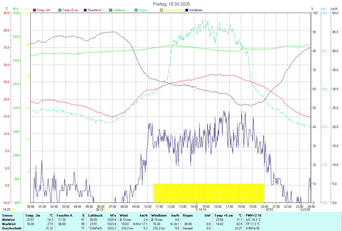Click the km/h axis unit label
Image resolution: width=342 pixels, height=231 pixels.
[x=334, y=9]
